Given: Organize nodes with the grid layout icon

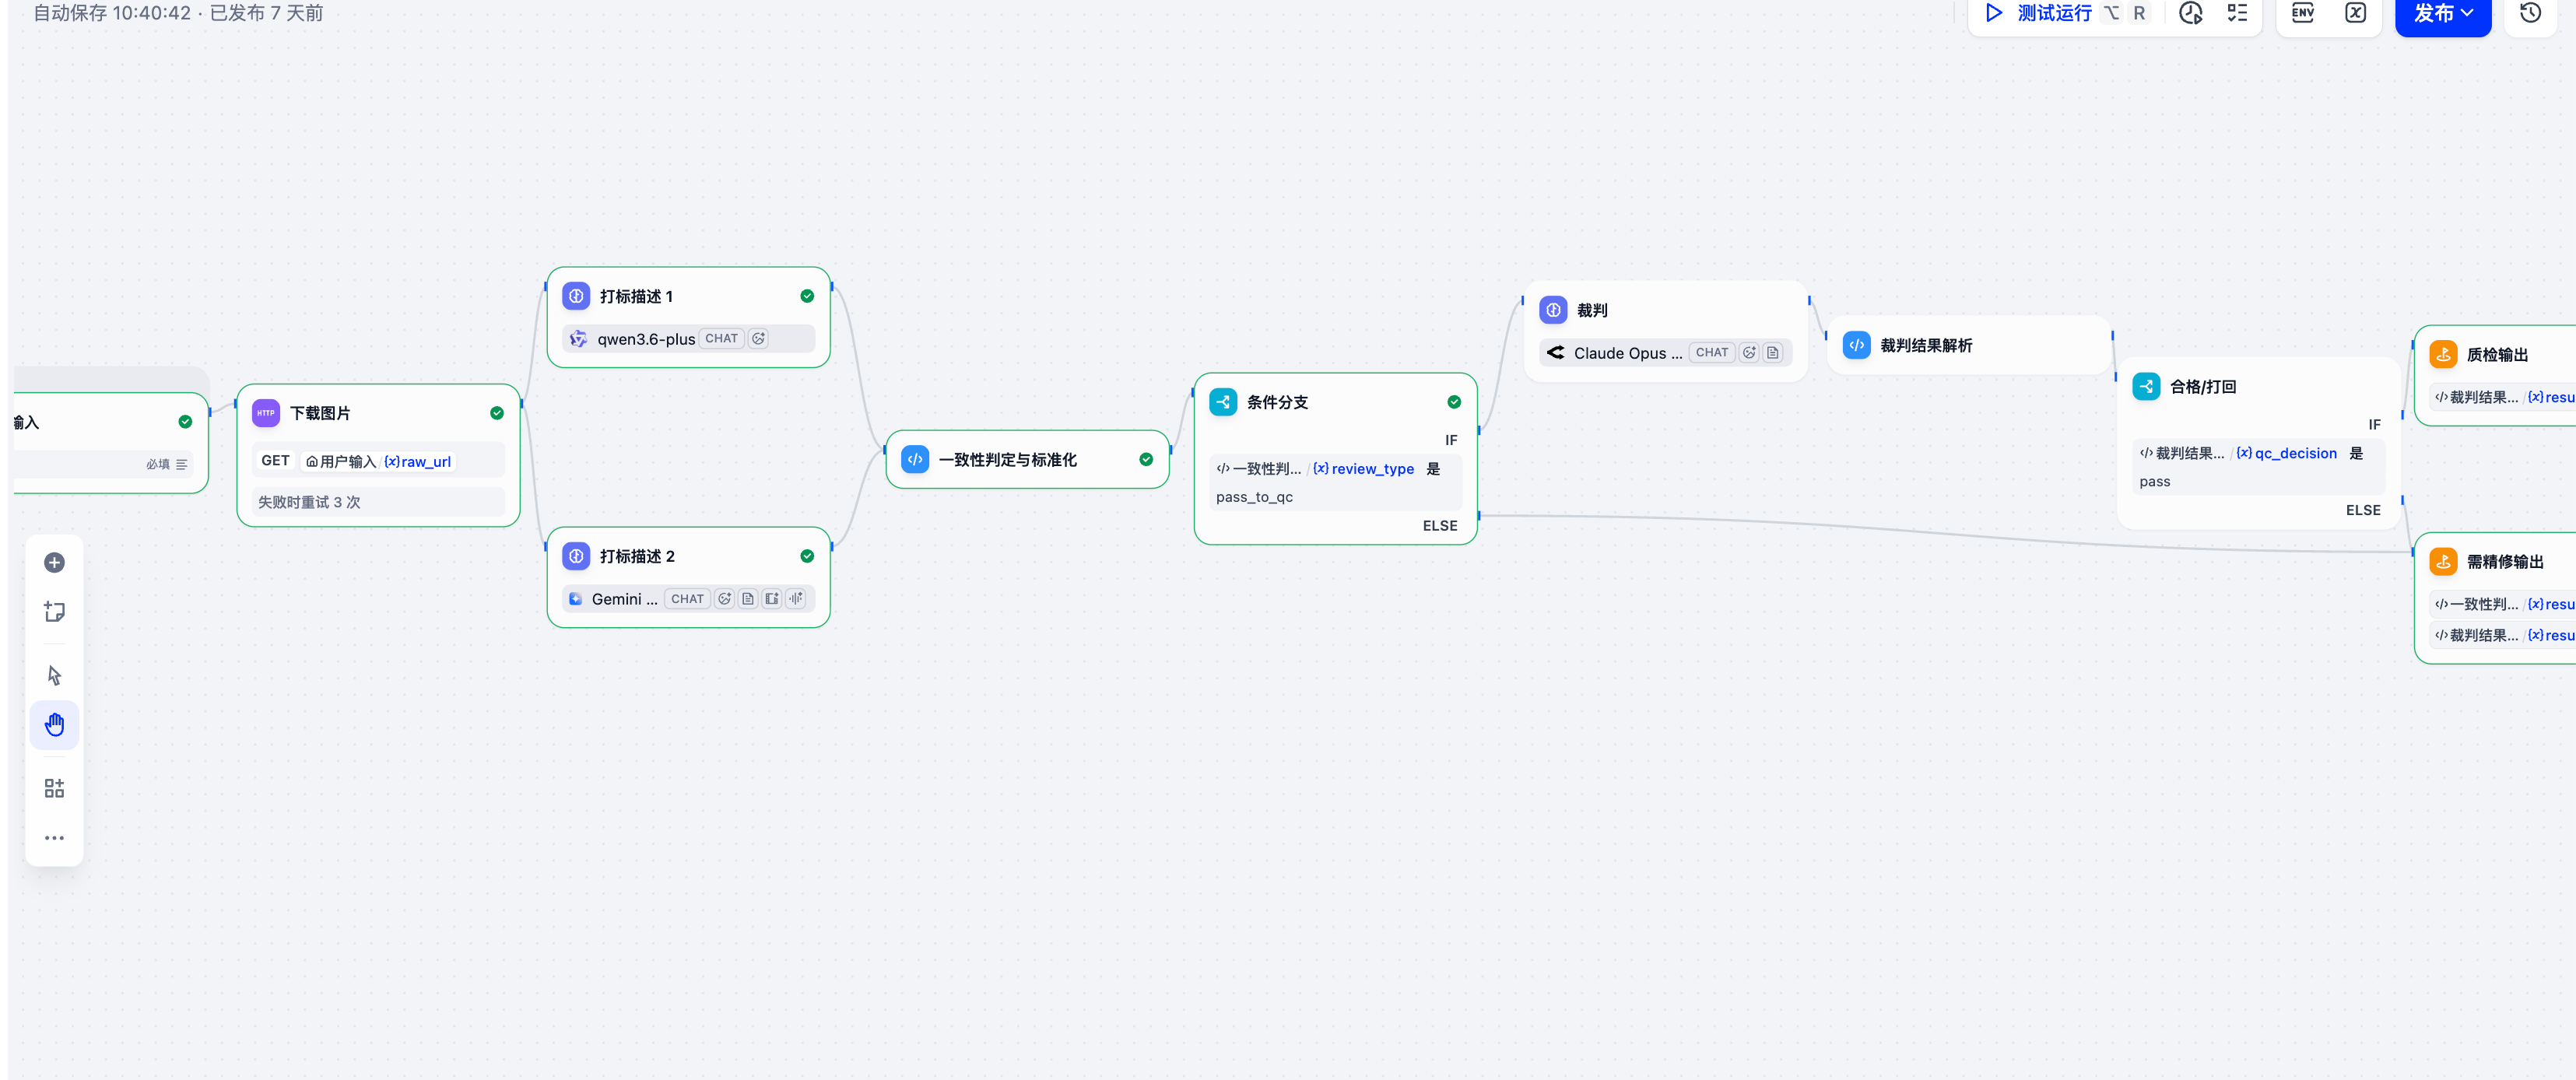Looking at the screenshot, I should 54,789.
